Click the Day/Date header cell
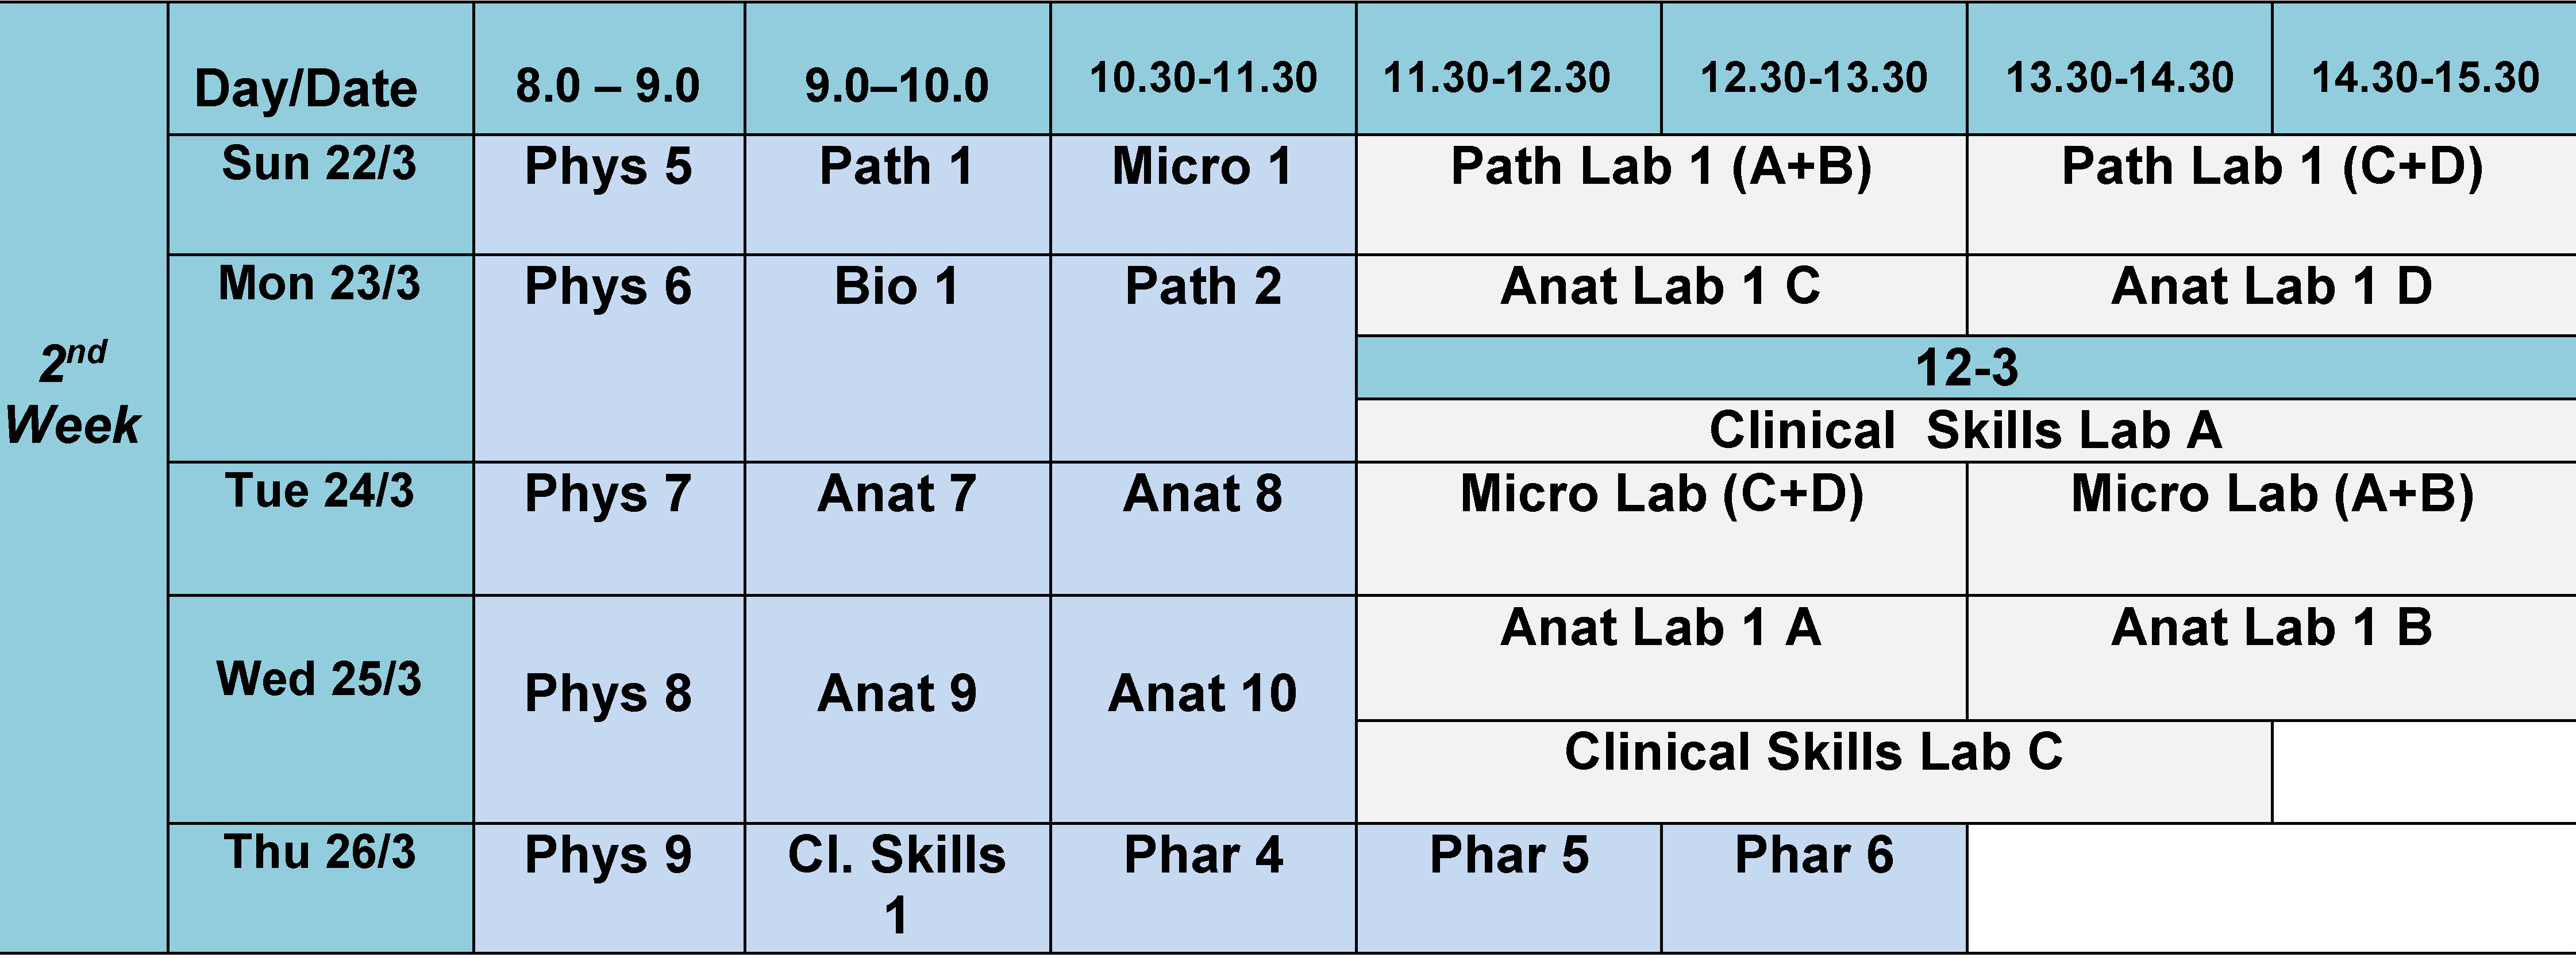 tap(306, 88)
